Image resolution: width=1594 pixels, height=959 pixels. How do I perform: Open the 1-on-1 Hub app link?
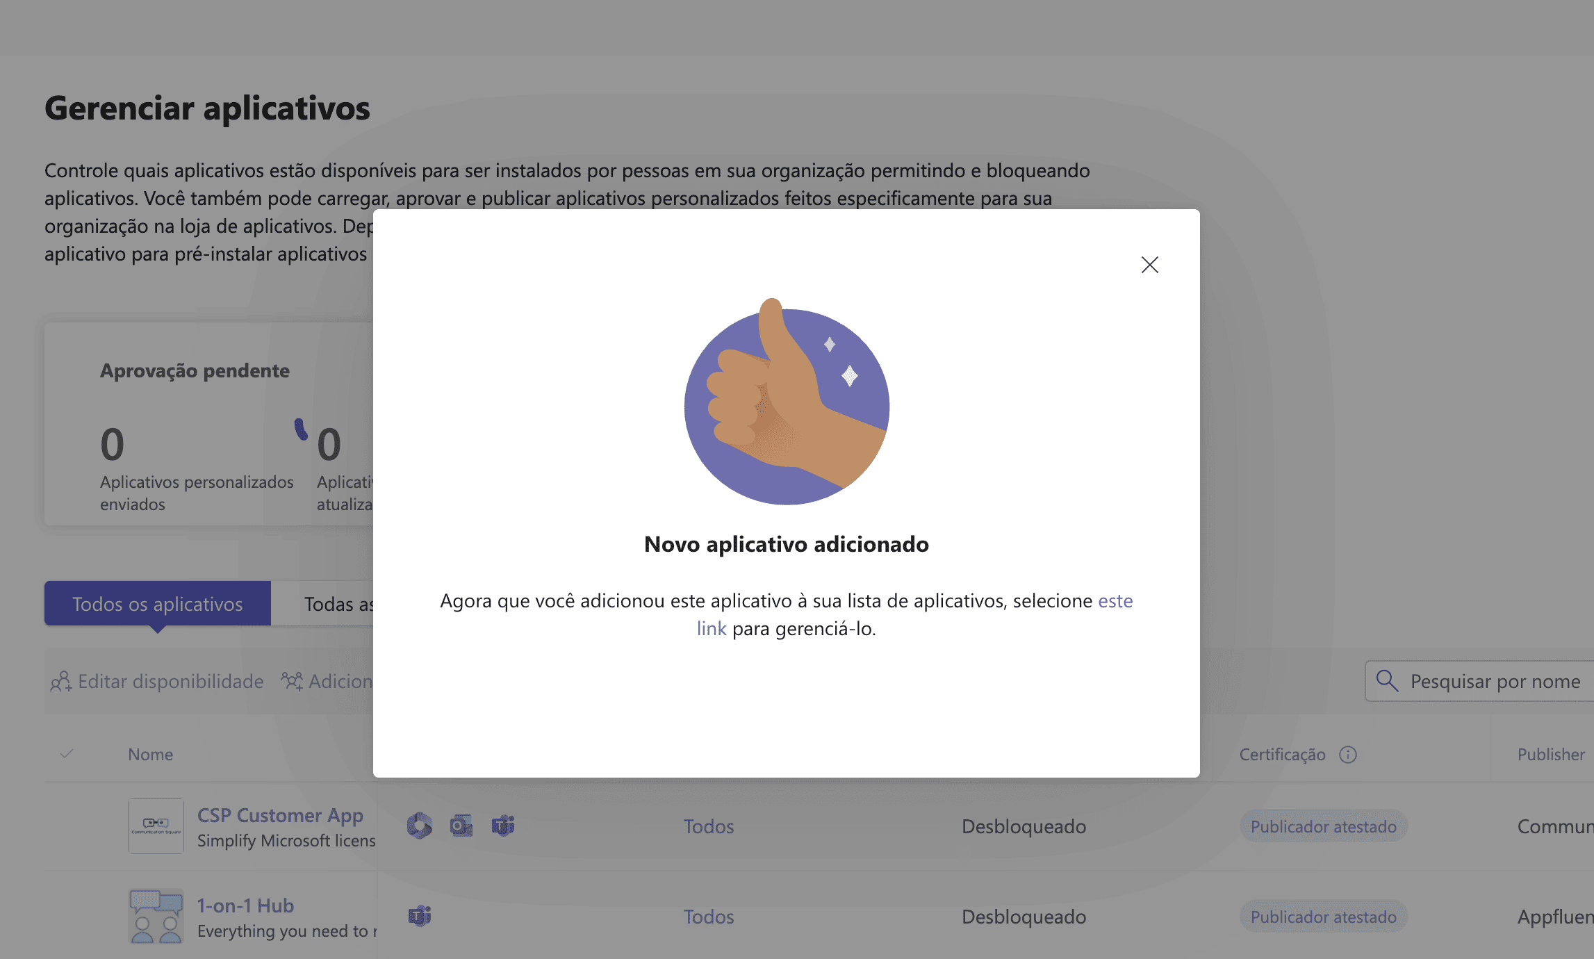click(x=245, y=905)
